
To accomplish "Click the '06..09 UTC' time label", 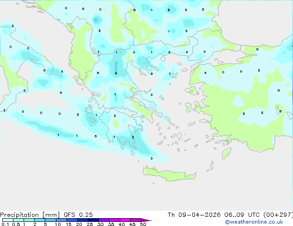I will tap(242, 215).
